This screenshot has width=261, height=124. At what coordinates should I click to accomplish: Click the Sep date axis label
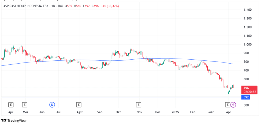[100, 112]
